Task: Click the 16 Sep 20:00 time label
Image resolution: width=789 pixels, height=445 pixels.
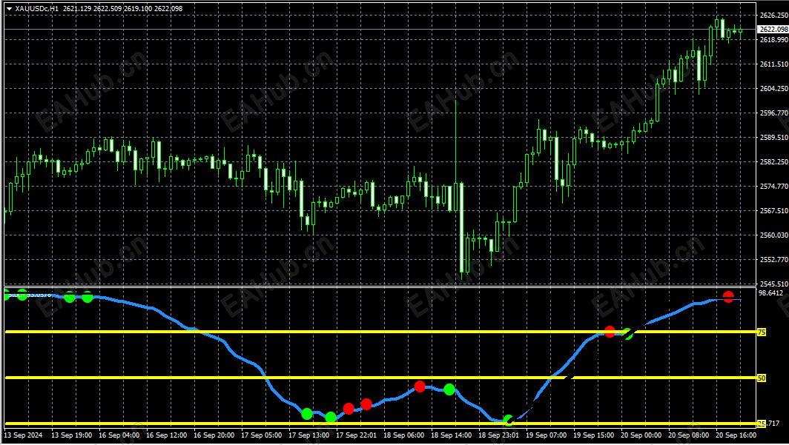Action: tap(214, 435)
